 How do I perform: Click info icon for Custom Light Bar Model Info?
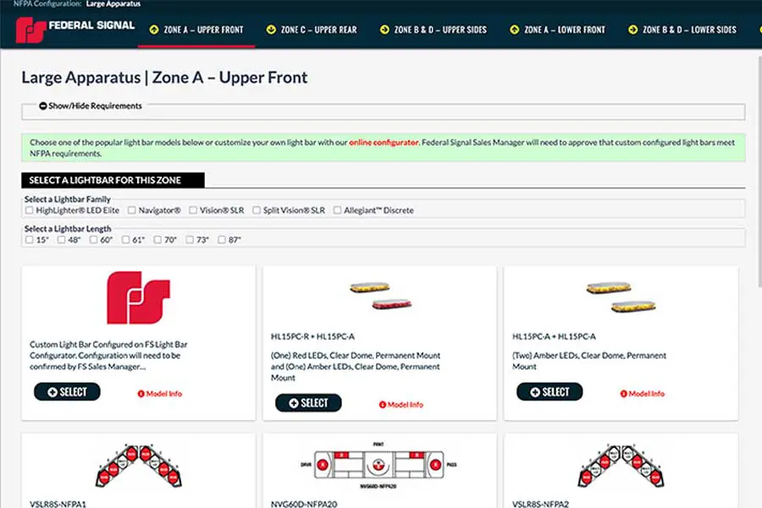[141, 394]
